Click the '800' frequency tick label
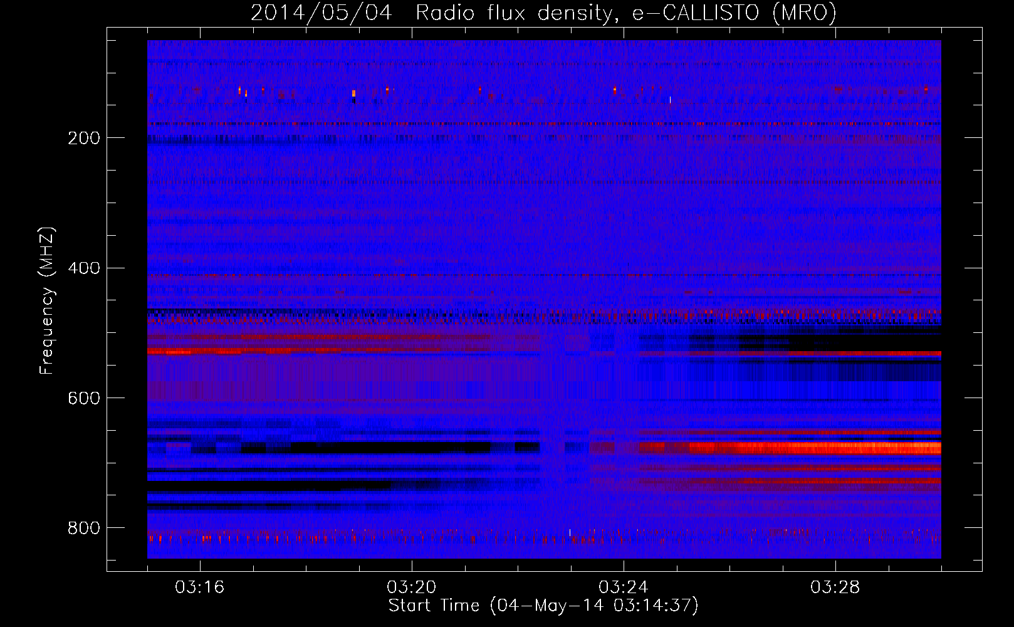This screenshot has height=627, width=1014. pos(84,528)
